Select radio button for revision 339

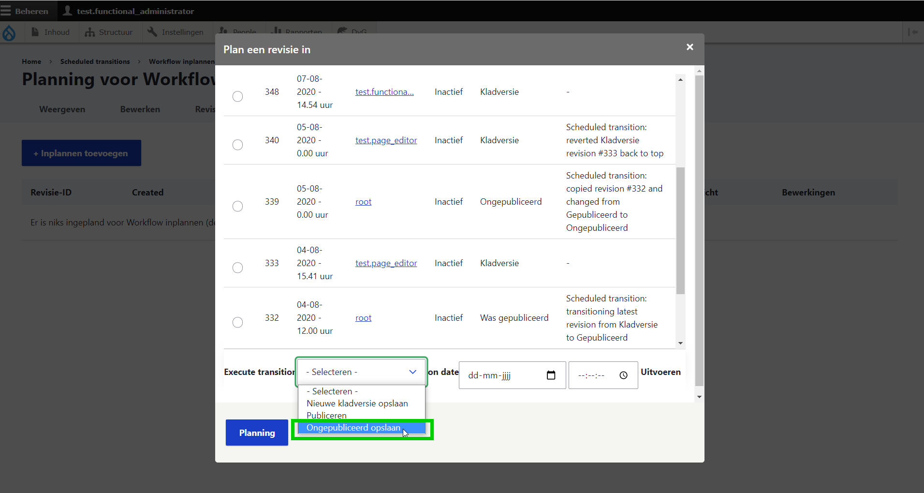point(237,207)
